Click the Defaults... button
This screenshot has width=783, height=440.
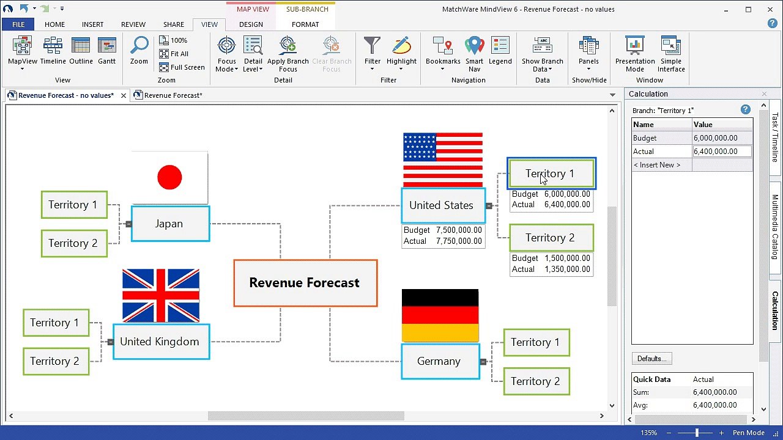pos(652,359)
